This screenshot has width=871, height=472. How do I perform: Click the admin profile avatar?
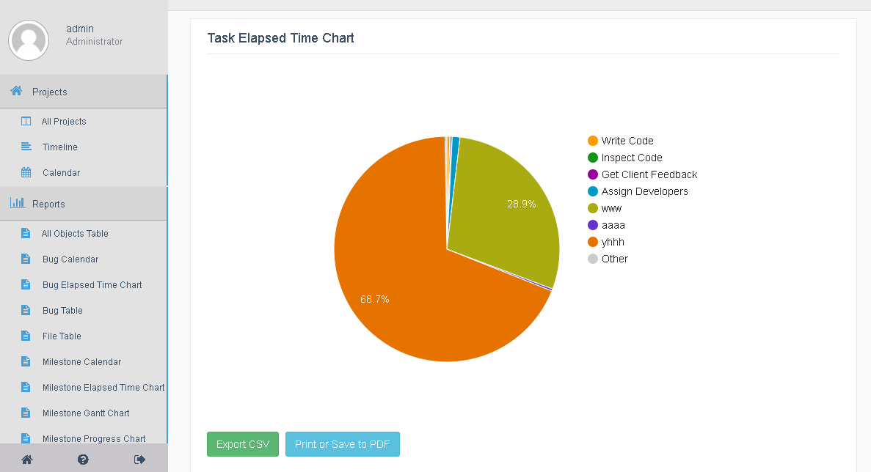29,40
